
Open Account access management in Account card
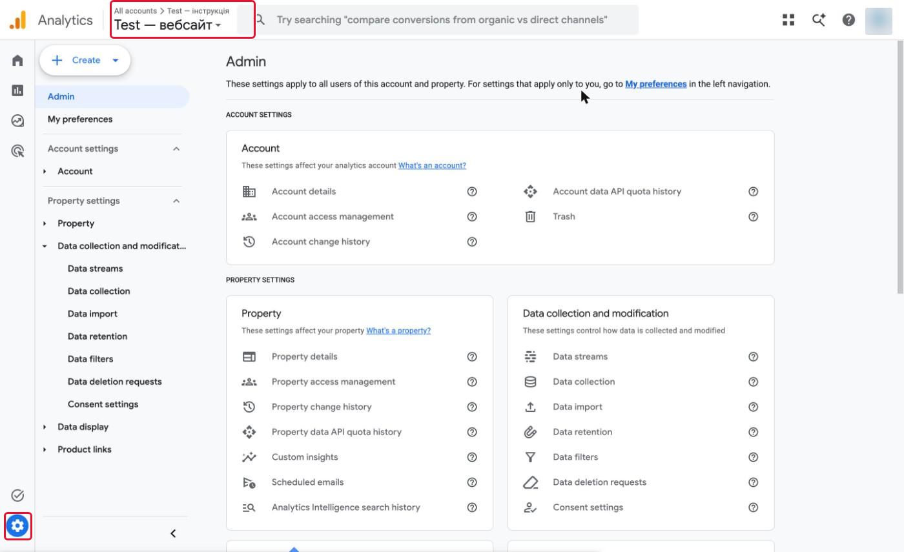(333, 217)
